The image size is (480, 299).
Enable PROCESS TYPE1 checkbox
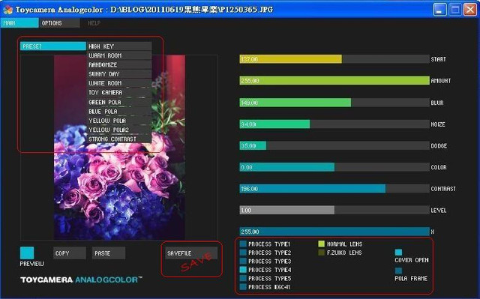tap(243, 244)
